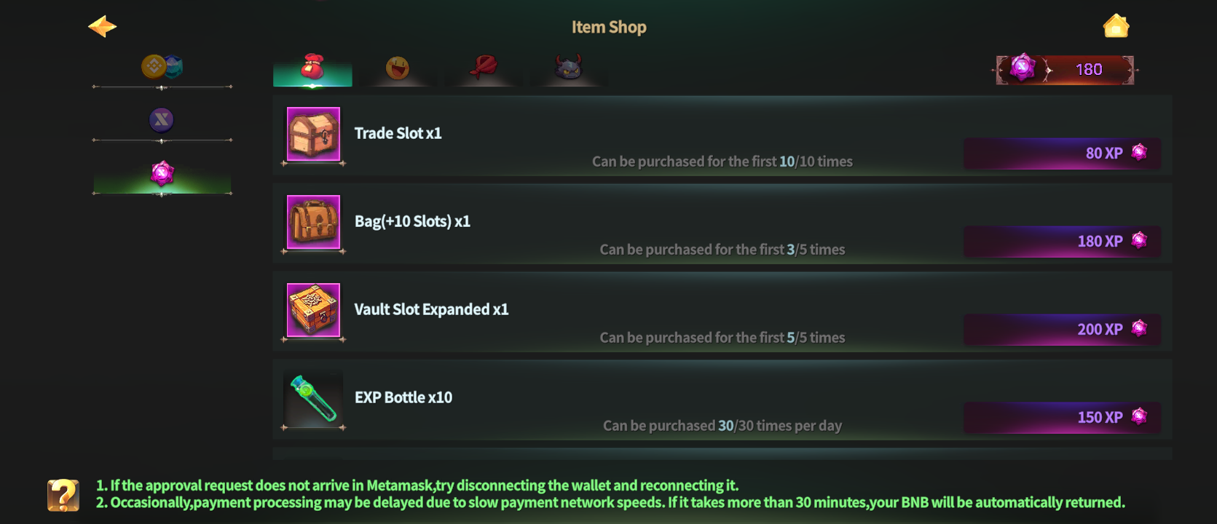Click the Trade Slot chest icon
This screenshot has height=524, width=1217.
[x=313, y=134]
